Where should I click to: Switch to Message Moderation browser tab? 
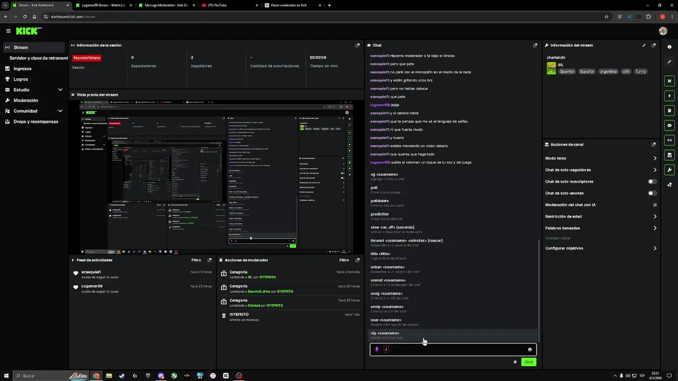pos(166,5)
